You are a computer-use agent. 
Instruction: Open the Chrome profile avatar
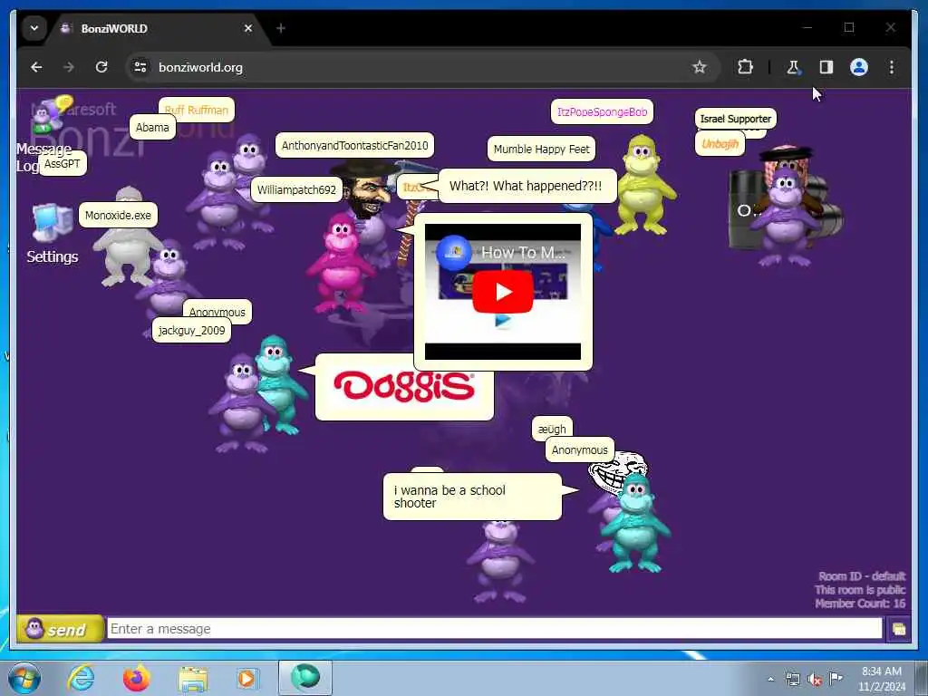pos(859,67)
